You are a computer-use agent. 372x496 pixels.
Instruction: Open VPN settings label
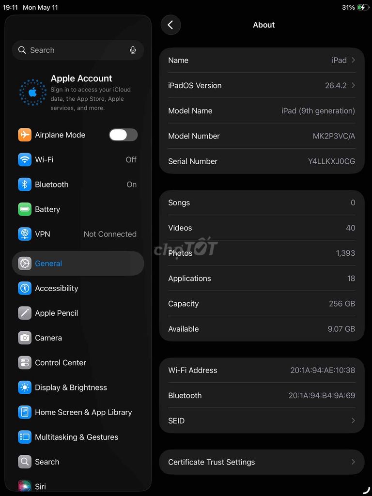click(x=43, y=234)
